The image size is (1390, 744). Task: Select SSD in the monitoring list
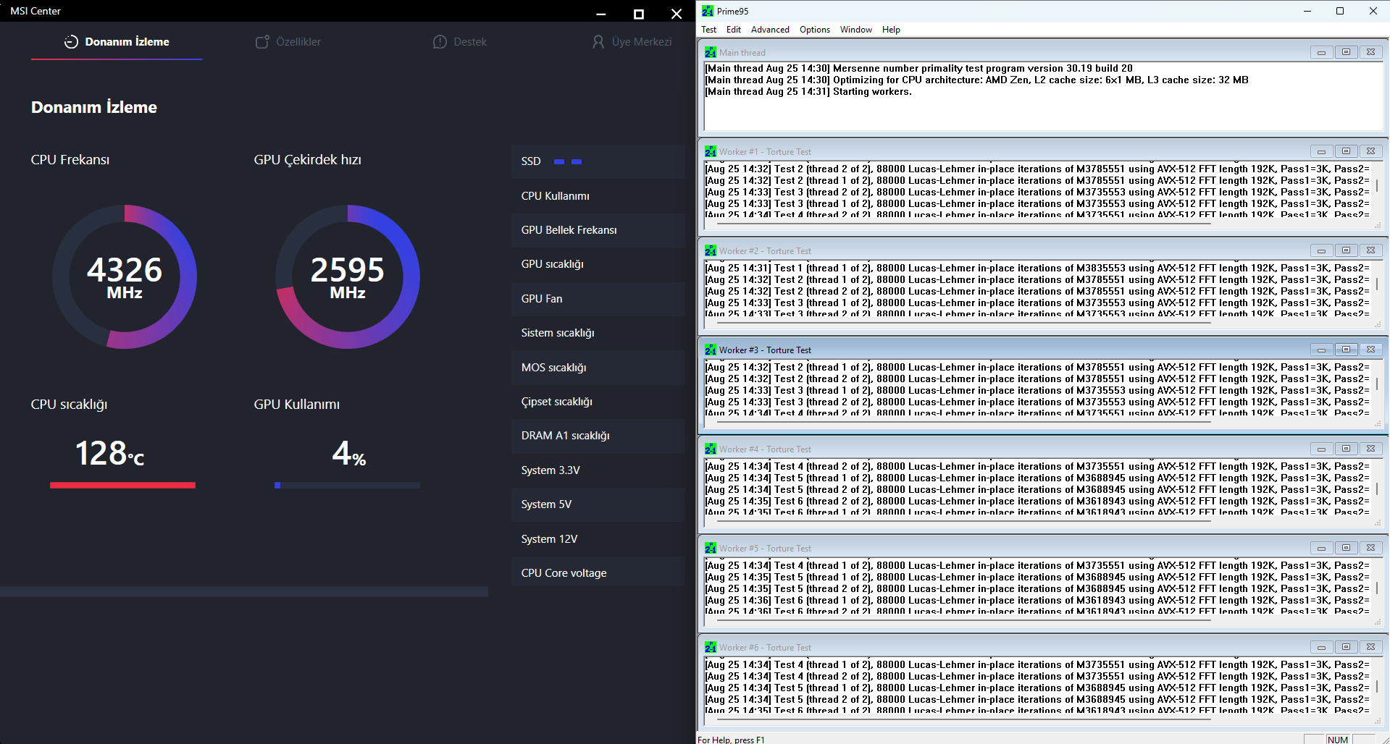pos(598,161)
